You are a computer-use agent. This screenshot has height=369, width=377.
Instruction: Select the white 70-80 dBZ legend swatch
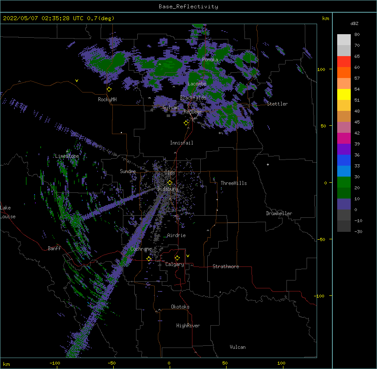pos(344,40)
